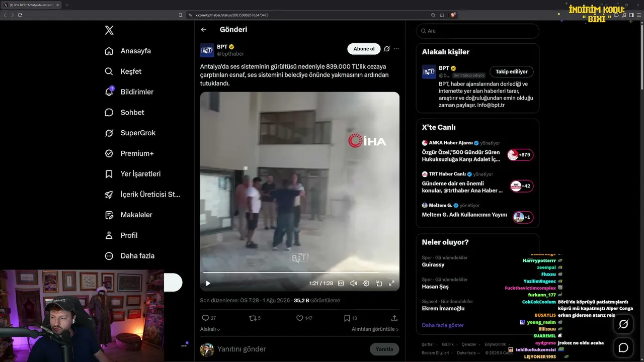Click the magnifier icon in the Ara search box
644x362 pixels.
tap(423, 31)
